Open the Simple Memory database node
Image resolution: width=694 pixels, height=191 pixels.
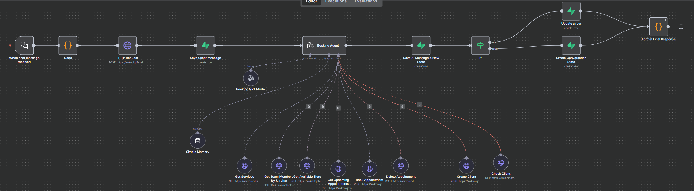[198, 141]
